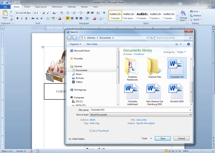215x153 pixels.
Task: Click the Cancel button
Action: click(182, 138)
